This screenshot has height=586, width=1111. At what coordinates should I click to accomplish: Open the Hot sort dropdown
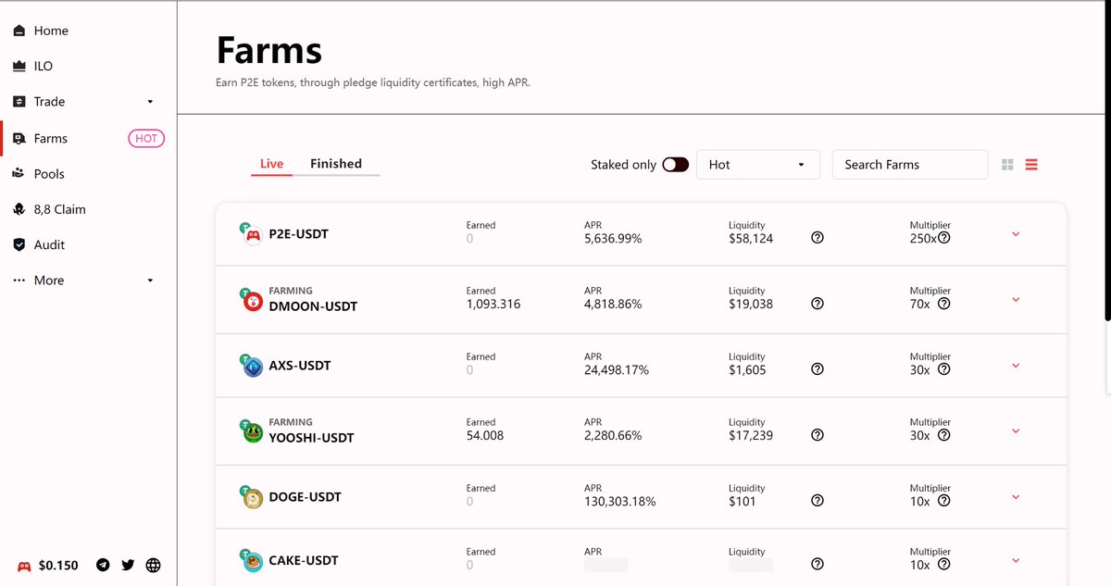757,165
